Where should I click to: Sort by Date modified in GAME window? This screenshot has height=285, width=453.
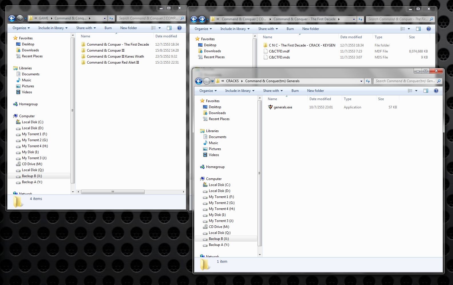click(166, 36)
